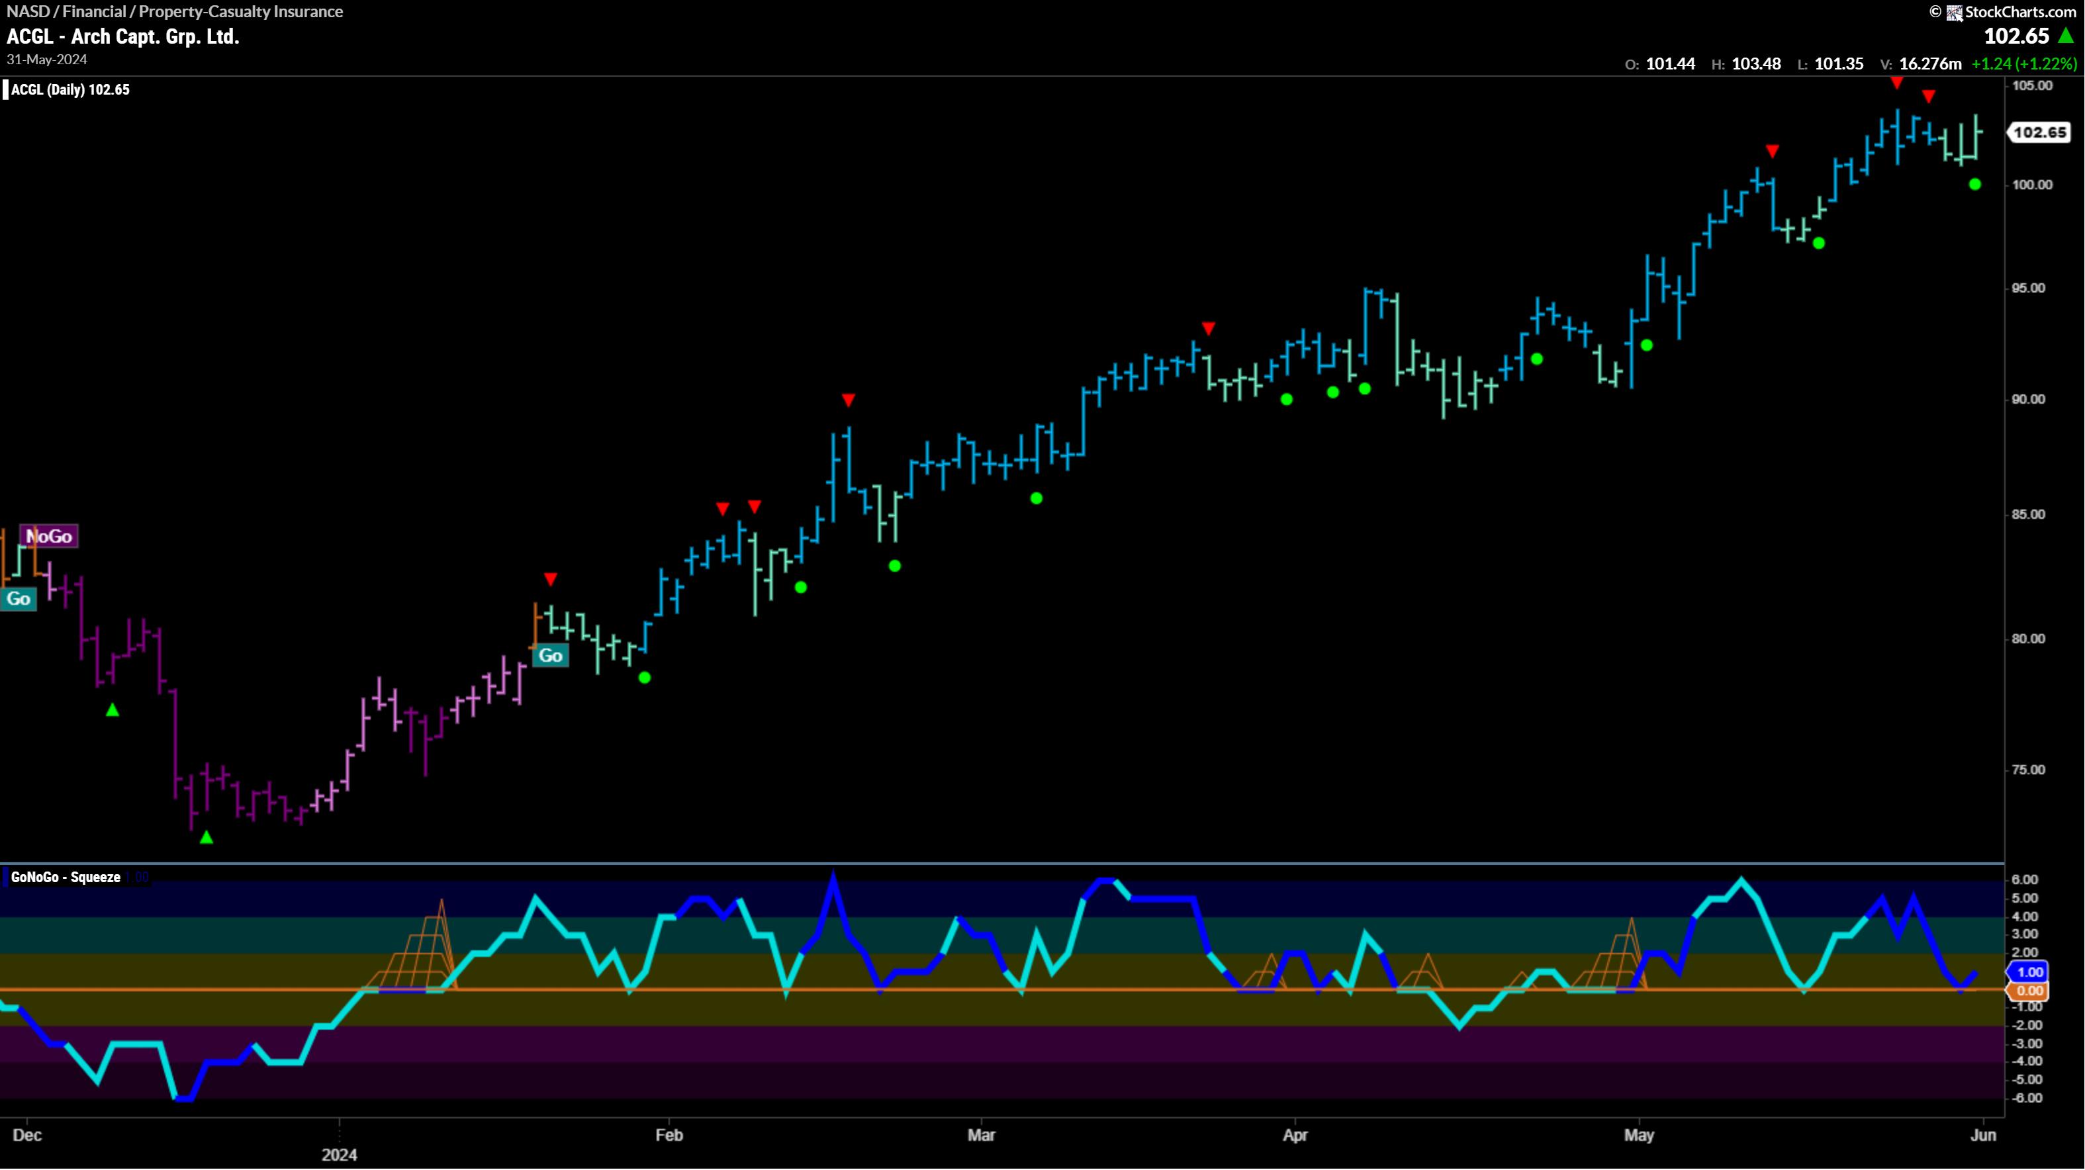Click the Go label at chart's left edge
Screen dimensions: 2085x1170
click(x=18, y=599)
